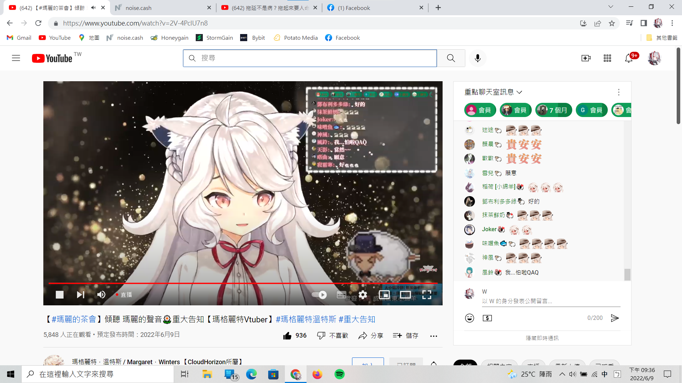Expand the 其他書籤 bookmarks folder
This screenshot has height=383, width=682.
click(662, 38)
